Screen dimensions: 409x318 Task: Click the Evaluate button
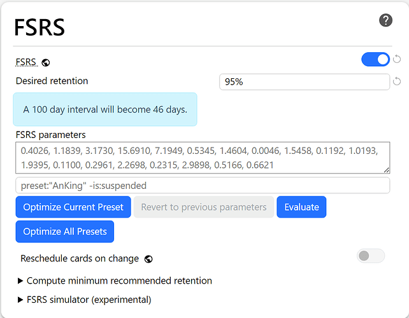pyautogui.click(x=301, y=207)
